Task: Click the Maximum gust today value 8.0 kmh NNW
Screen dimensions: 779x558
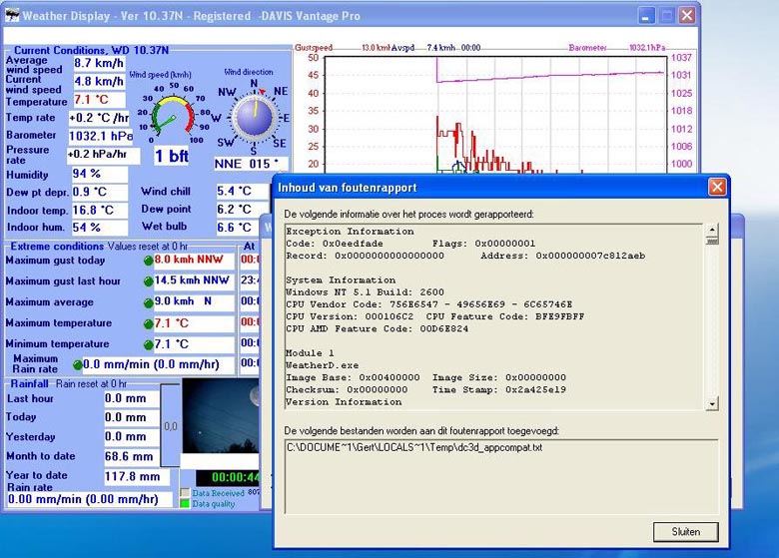Action: tap(194, 260)
